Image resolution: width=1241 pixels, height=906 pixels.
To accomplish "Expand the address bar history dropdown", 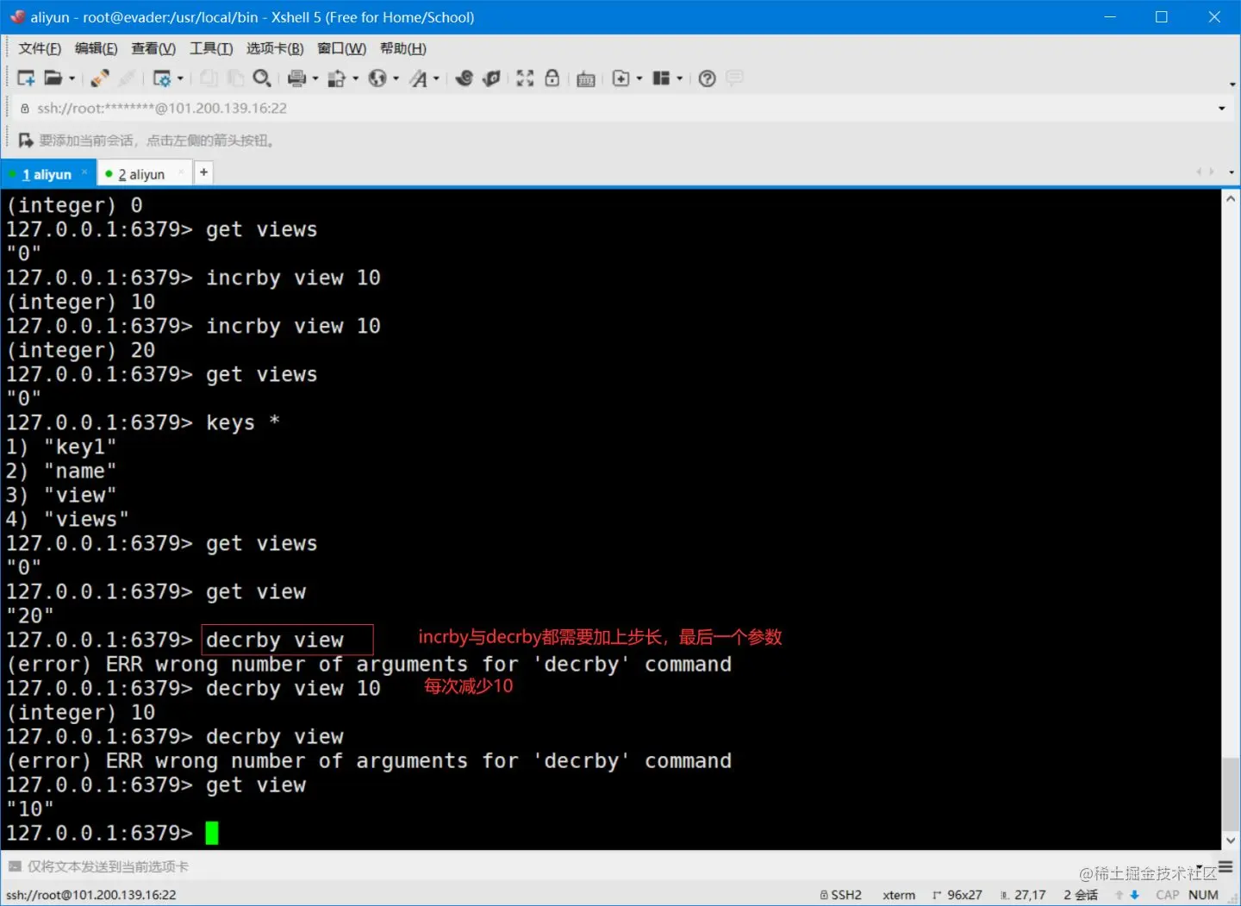I will pos(1221,108).
